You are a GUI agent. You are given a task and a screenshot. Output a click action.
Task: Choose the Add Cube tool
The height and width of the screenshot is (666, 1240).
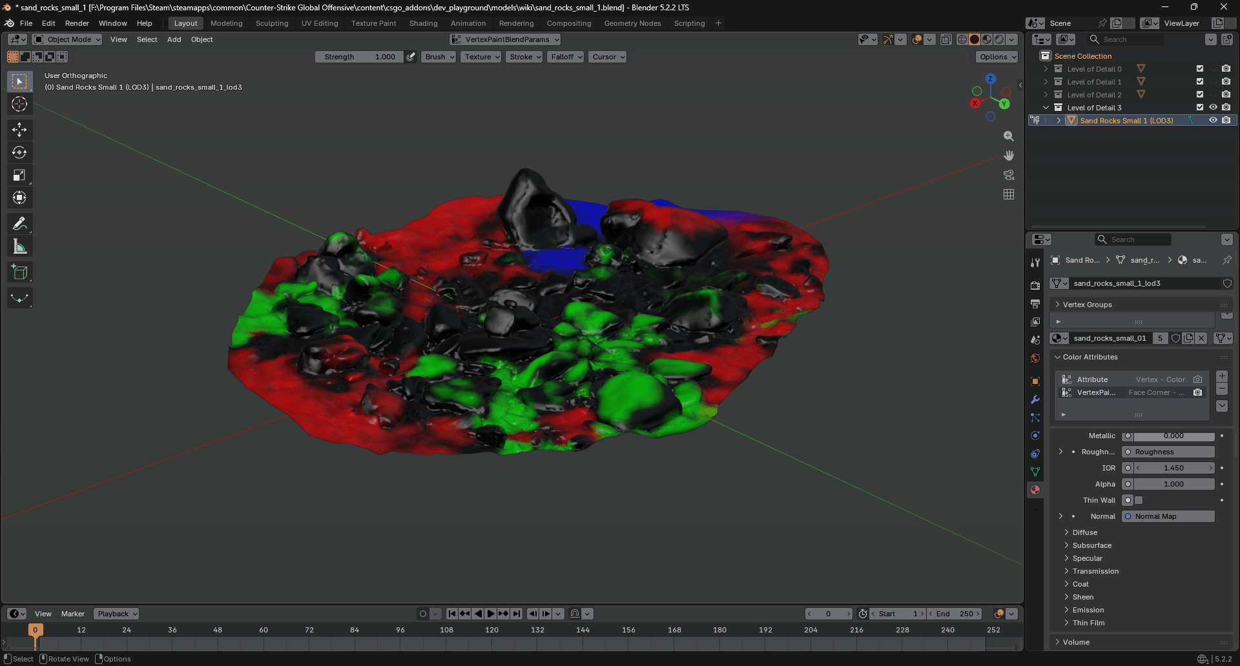(x=19, y=272)
